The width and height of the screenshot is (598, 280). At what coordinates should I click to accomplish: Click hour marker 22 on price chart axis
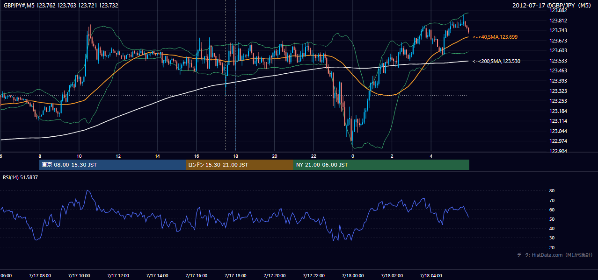(x=314, y=156)
